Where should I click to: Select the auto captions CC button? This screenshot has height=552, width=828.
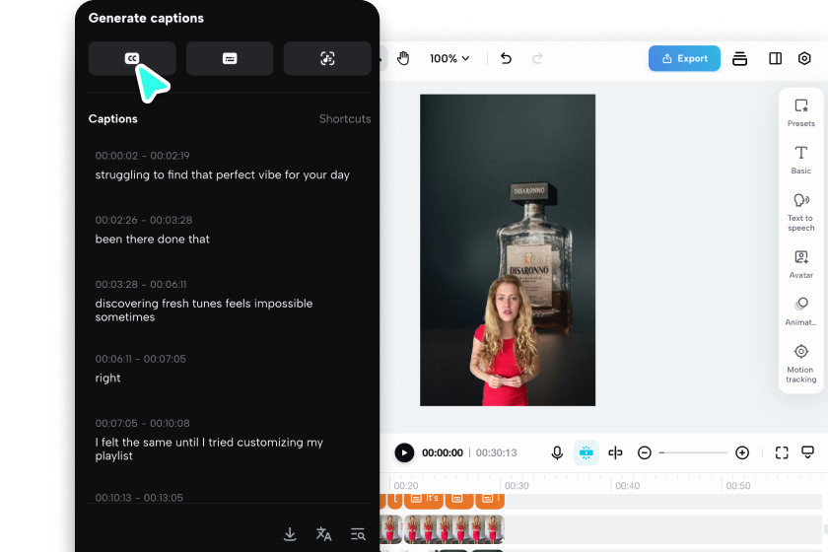[x=132, y=58]
